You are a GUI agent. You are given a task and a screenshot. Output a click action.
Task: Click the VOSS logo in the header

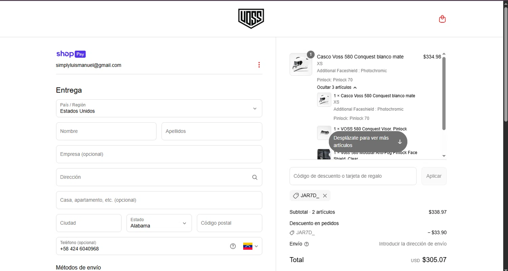point(251,19)
